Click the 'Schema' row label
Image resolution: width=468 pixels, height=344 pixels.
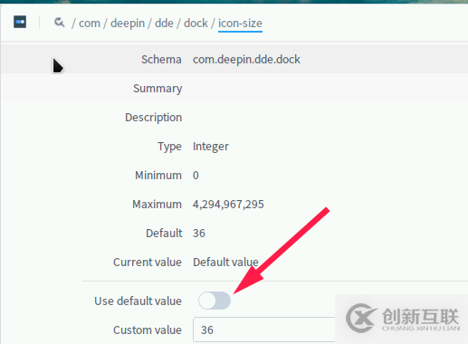(161, 60)
